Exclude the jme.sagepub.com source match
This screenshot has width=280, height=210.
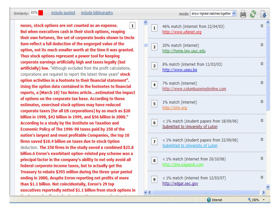click(262, 158)
